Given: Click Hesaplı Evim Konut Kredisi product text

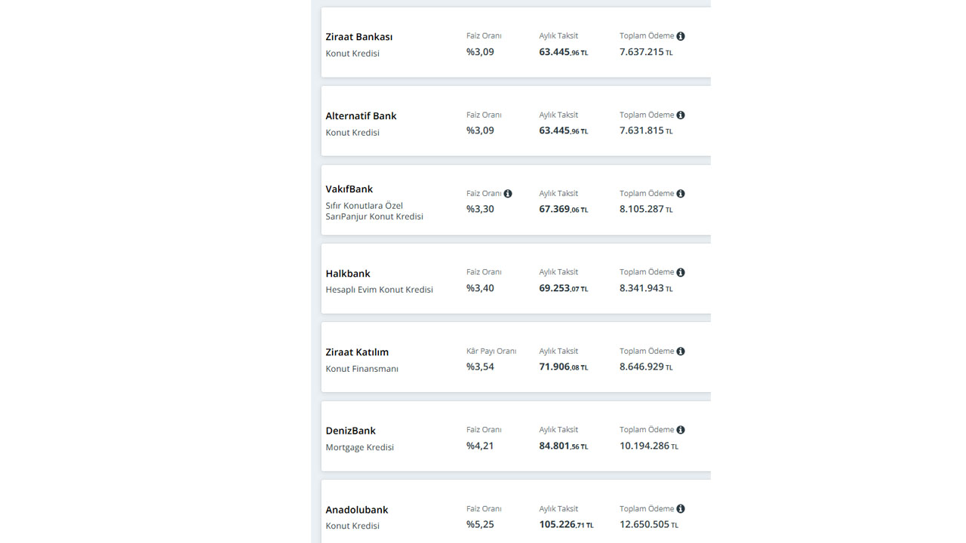Looking at the screenshot, I should 380,290.
